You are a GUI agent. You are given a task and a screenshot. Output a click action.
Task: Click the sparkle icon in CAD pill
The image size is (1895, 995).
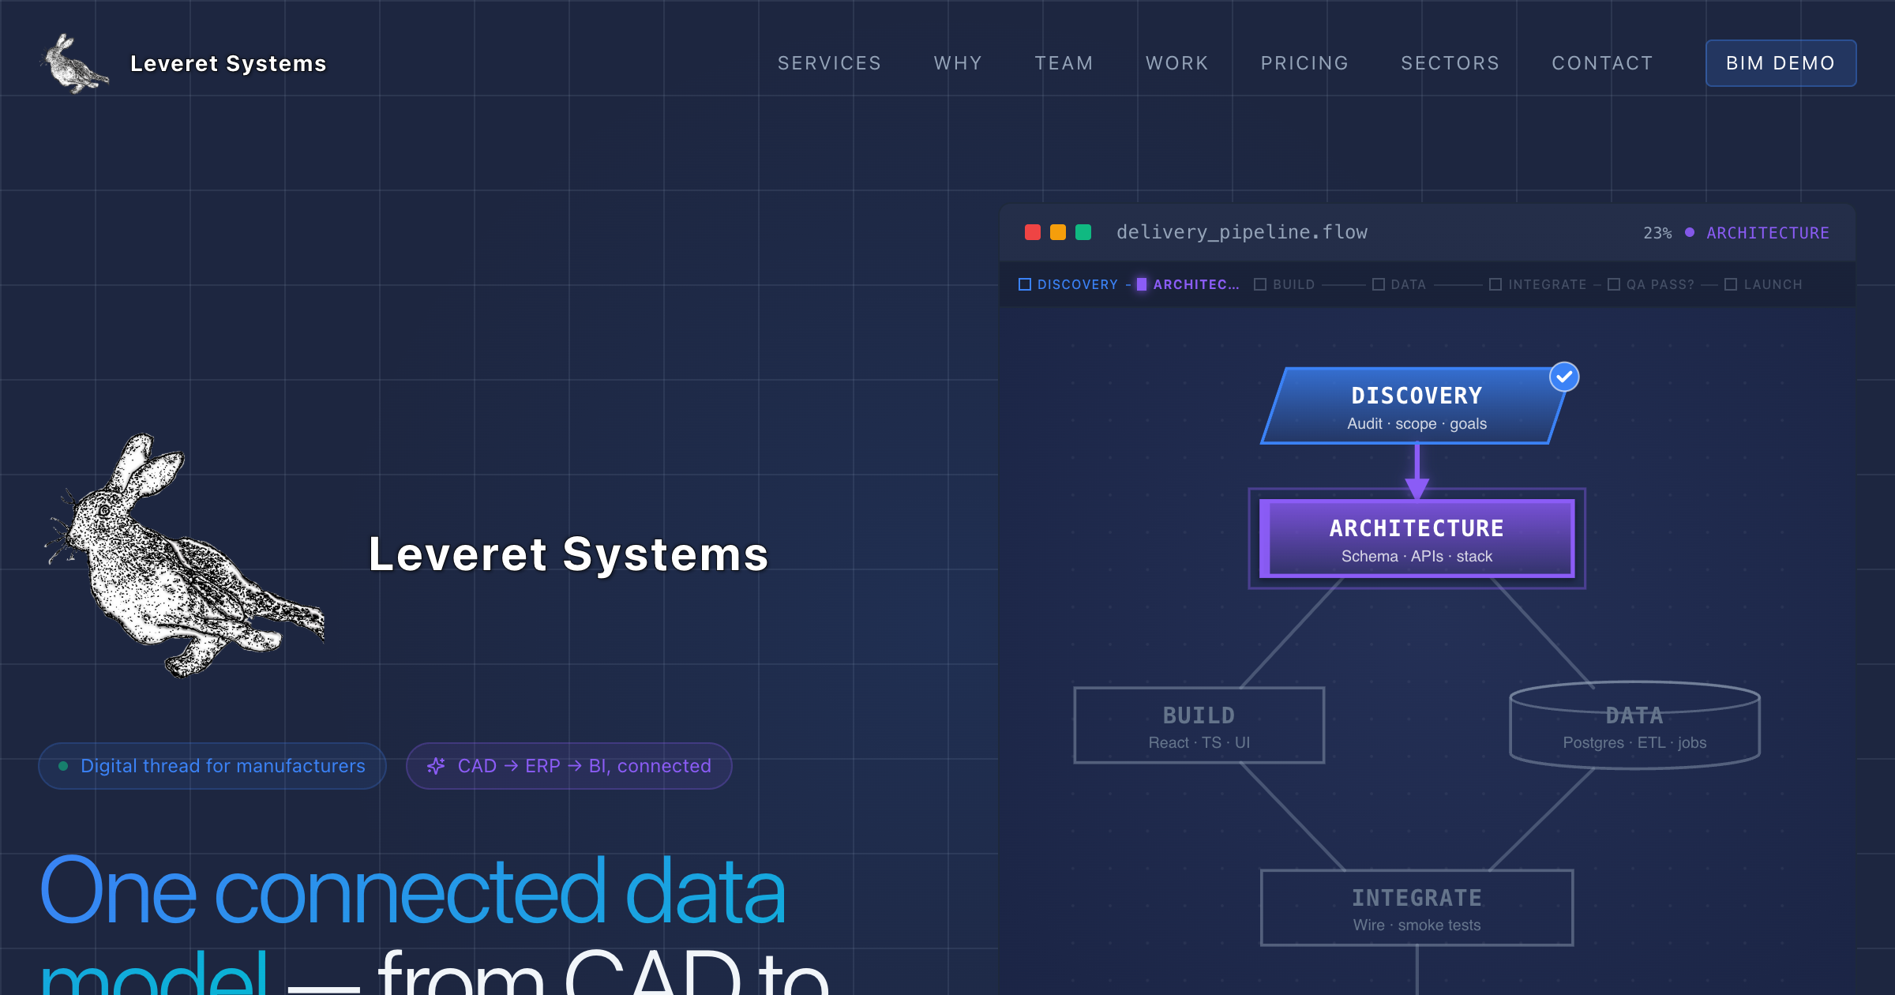click(436, 766)
